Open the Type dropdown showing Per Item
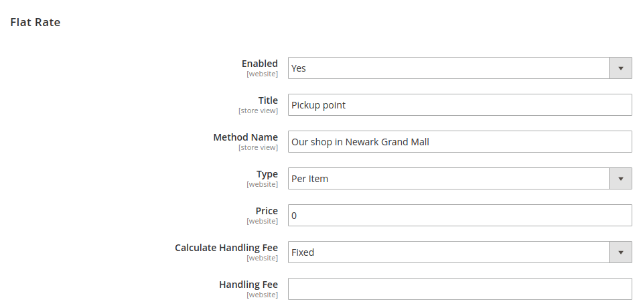The width and height of the screenshot is (643, 308). click(x=449, y=179)
